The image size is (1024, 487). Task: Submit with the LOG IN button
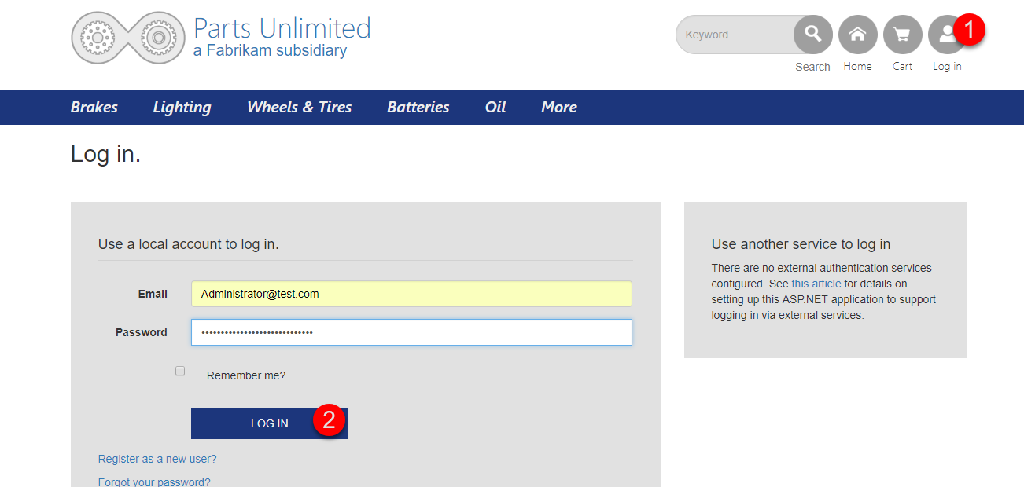pyautogui.click(x=270, y=423)
